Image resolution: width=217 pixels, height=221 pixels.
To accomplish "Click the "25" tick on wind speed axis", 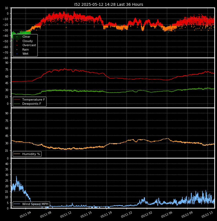I will pos(7,181).
